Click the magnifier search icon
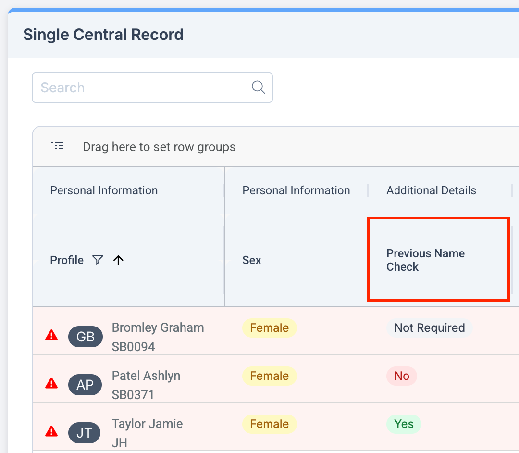The image size is (519, 453). point(258,88)
